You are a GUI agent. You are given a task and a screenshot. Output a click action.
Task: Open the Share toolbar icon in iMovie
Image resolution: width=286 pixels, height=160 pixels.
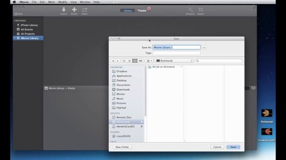pyautogui.click(x=84, y=11)
